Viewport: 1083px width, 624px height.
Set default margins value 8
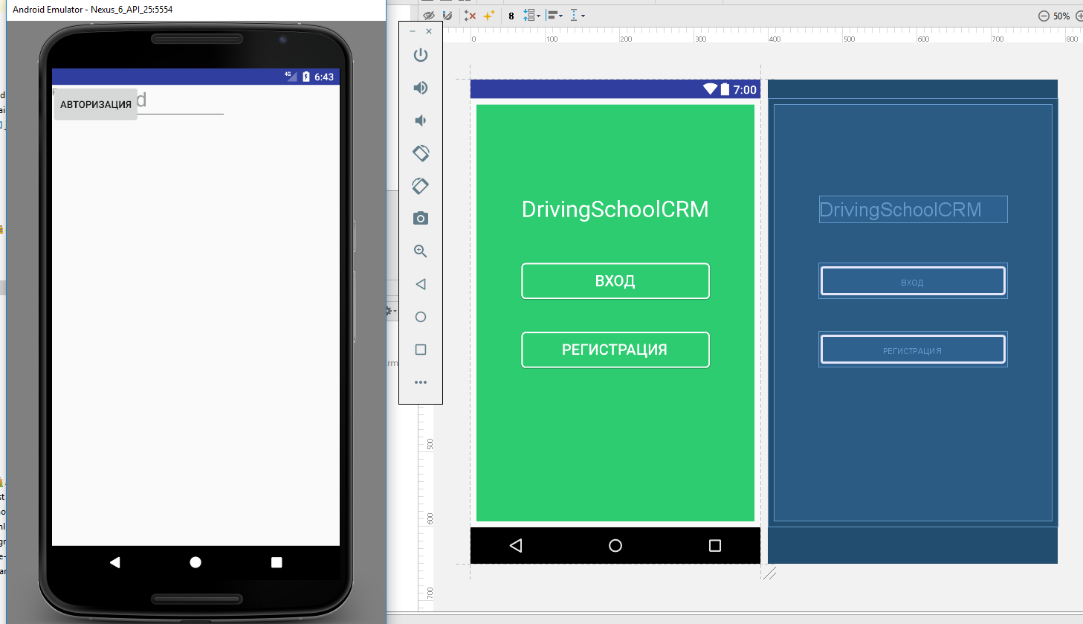(x=511, y=16)
